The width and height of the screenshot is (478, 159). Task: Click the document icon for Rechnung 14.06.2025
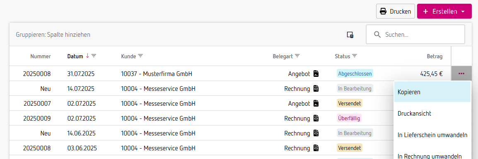pos(316,133)
